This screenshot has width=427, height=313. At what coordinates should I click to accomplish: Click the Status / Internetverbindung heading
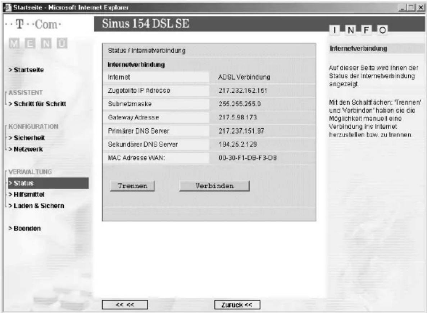coord(146,51)
